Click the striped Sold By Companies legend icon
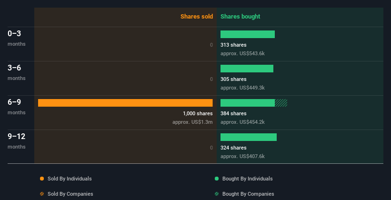 (42, 194)
